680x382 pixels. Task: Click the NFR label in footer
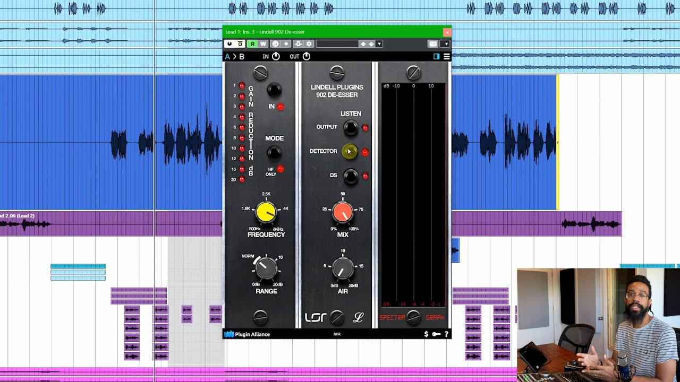[337, 334]
